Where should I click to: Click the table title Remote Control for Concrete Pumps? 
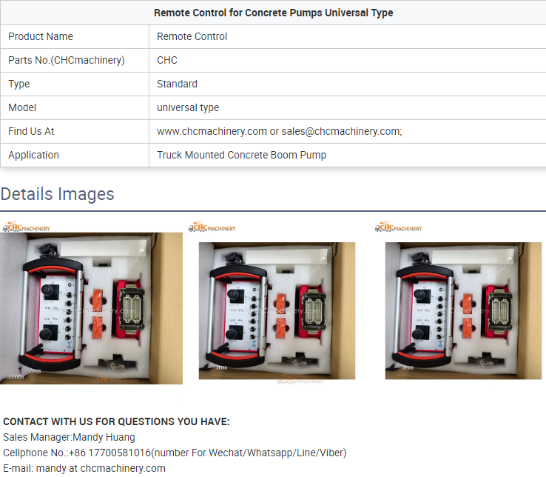click(273, 13)
